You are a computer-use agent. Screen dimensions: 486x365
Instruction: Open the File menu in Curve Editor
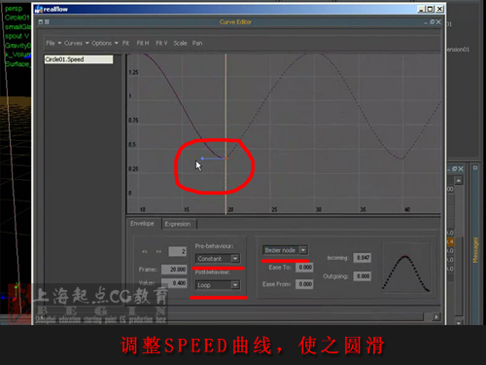click(53, 43)
